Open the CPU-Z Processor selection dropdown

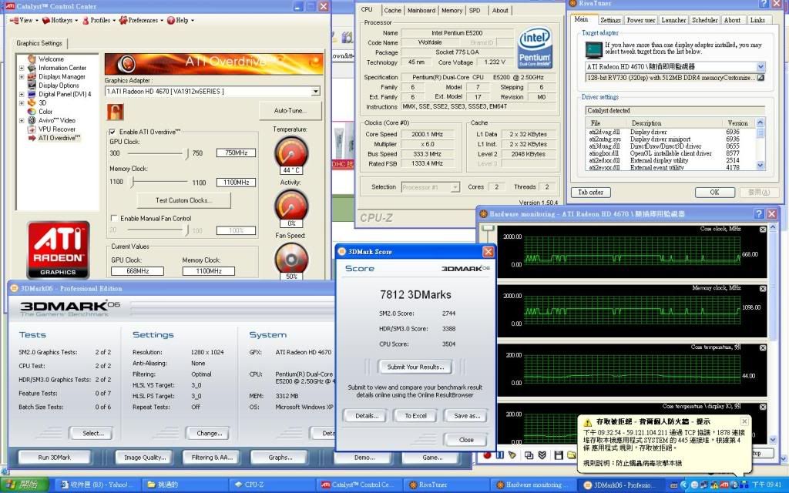click(x=455, y=187)
